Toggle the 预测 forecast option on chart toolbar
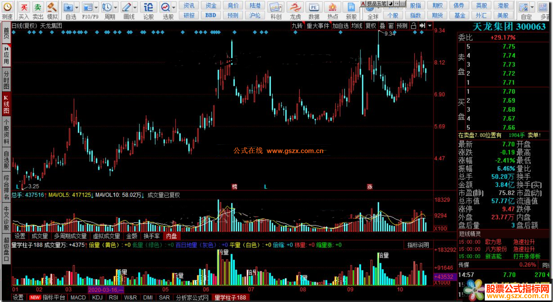Image resolution: width=553 pixels, height=302 pixels. tap(402, 26)
